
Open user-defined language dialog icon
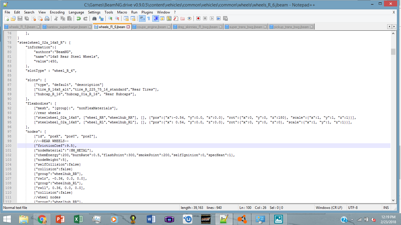[162, 18]
